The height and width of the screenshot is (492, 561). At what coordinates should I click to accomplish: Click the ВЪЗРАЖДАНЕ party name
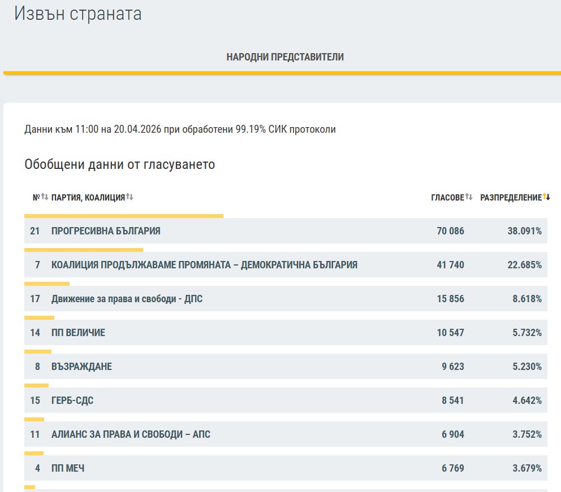click(81, 367)
